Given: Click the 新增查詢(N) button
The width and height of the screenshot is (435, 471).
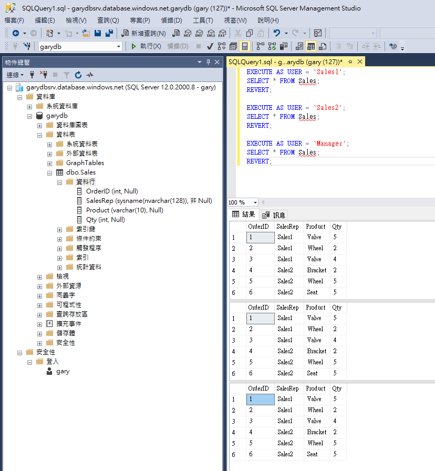Looking at the screenshot, I should click(x=143, y=33).
